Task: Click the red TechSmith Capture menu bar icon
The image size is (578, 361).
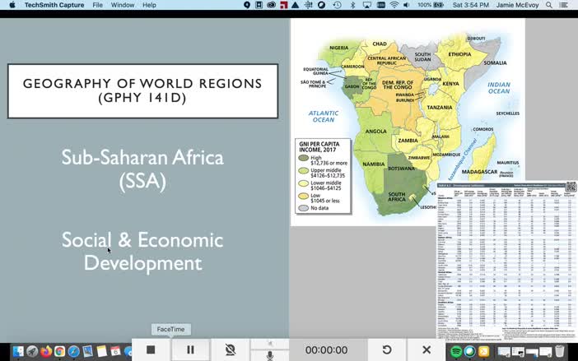Action: click(283, 5)
